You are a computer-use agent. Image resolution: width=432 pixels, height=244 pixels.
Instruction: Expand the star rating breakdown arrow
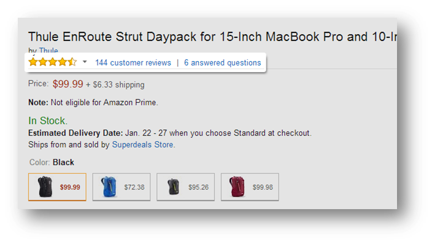[85, 62]
